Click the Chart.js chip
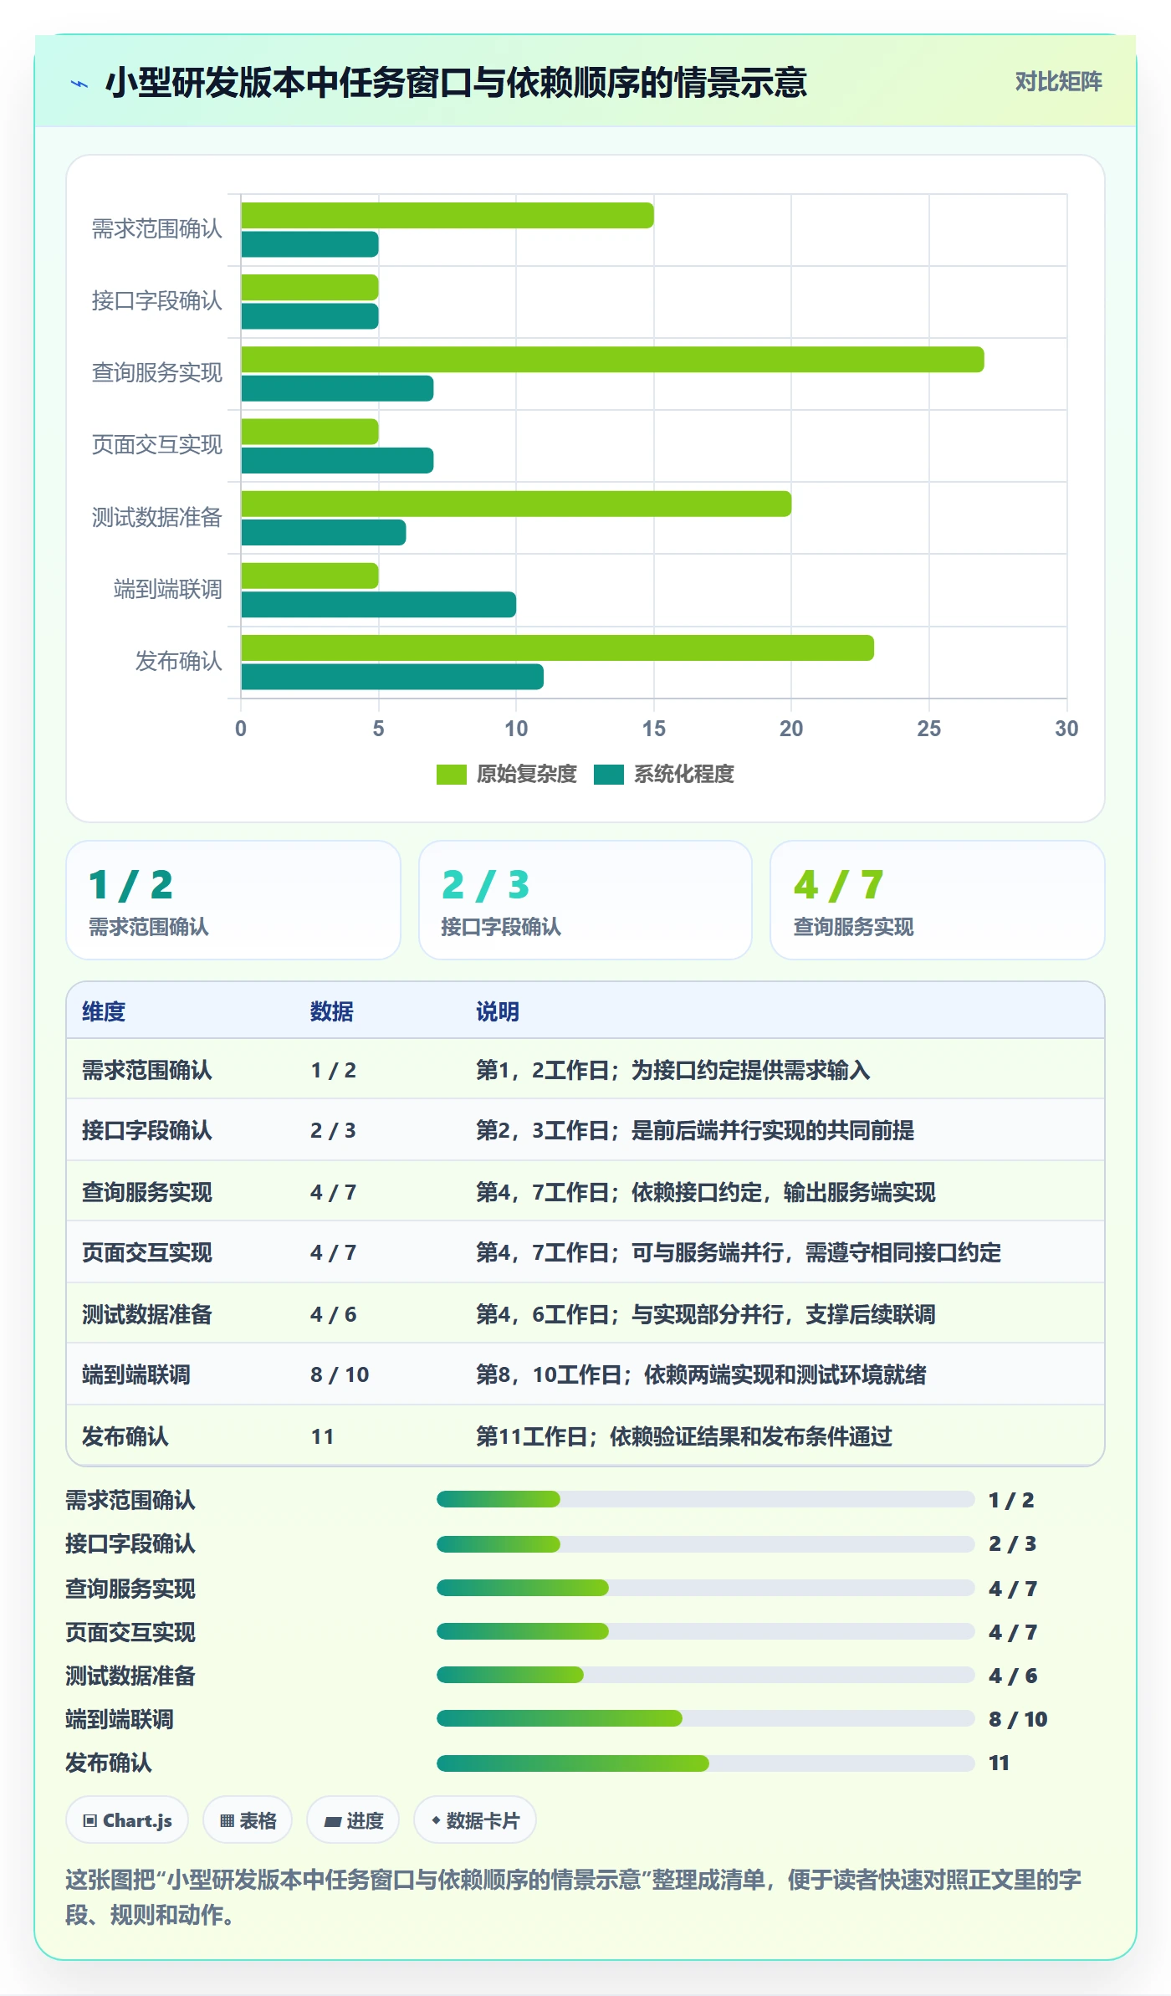The width and height of the screenshot is (1171, 1996). coord(127,1820)
